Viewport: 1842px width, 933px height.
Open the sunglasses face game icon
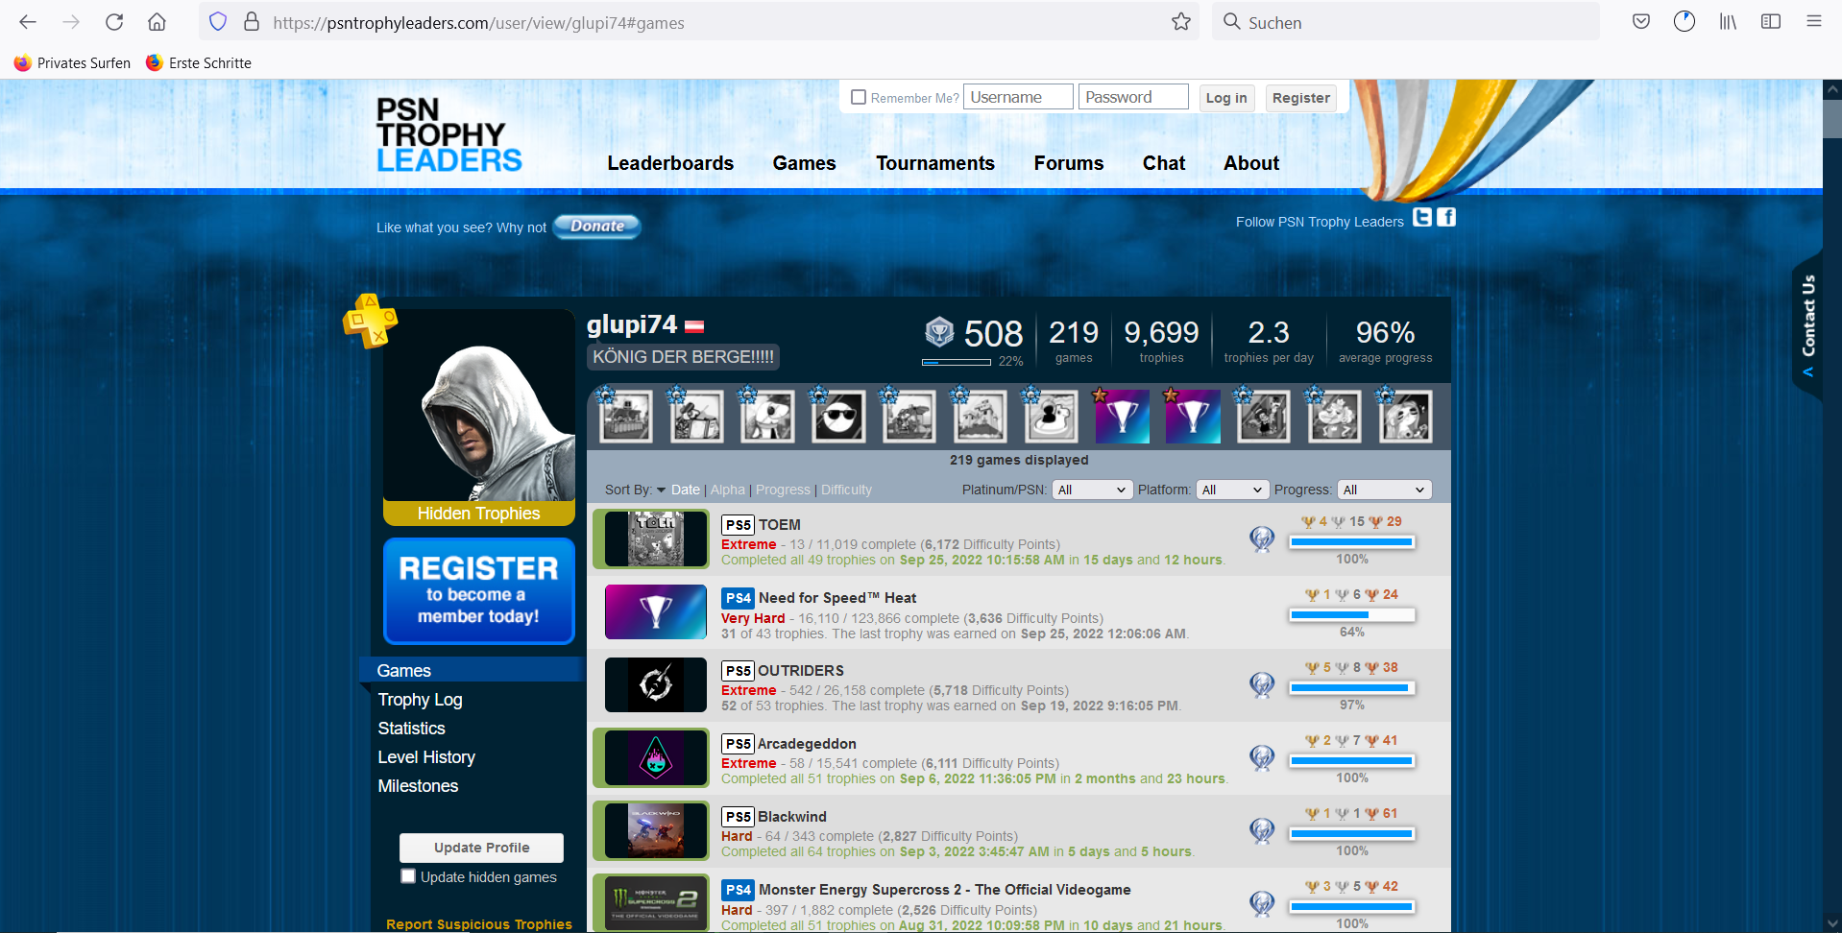(838, 417)
